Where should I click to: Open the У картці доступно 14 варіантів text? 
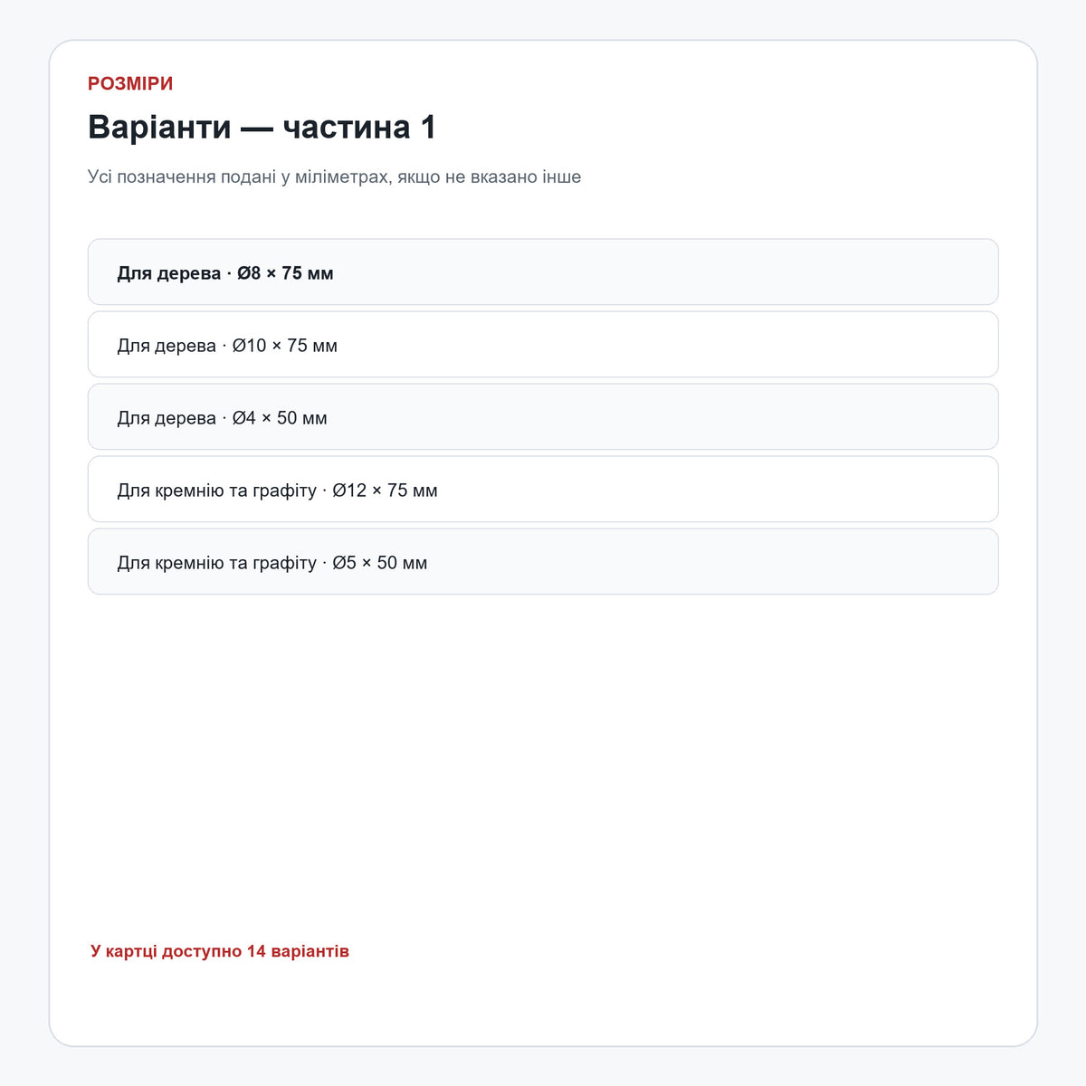(220, 951)
